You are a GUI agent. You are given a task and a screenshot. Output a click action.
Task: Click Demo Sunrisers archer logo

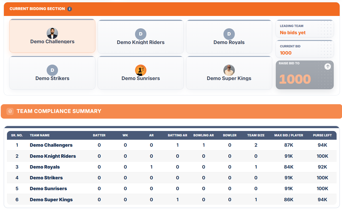[141, 70]
